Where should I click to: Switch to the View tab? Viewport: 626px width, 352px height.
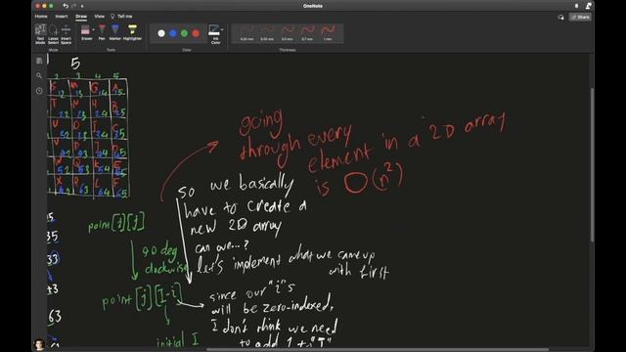(x=99, y=17)
